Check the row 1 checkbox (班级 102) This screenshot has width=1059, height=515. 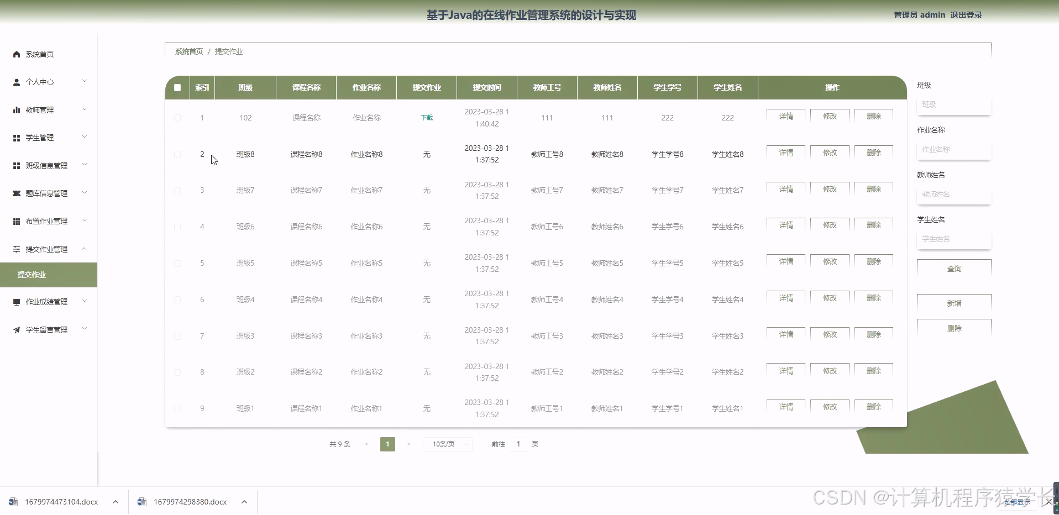(177, 118)
